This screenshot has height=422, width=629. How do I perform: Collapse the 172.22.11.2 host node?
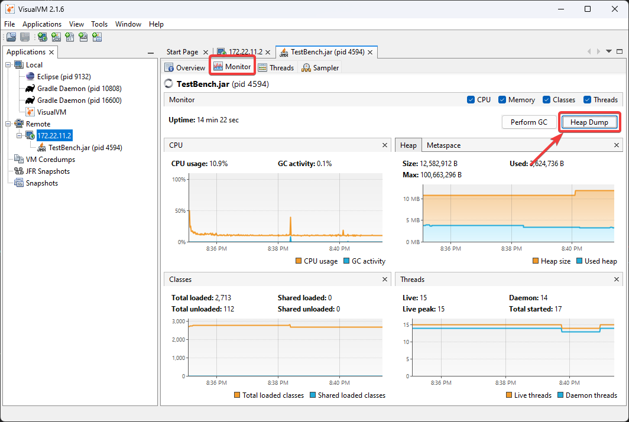tap(20, 136)
